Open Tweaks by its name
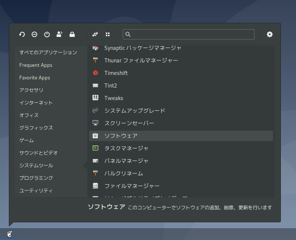This screenshot has width=296, height=240. [114, 98]
